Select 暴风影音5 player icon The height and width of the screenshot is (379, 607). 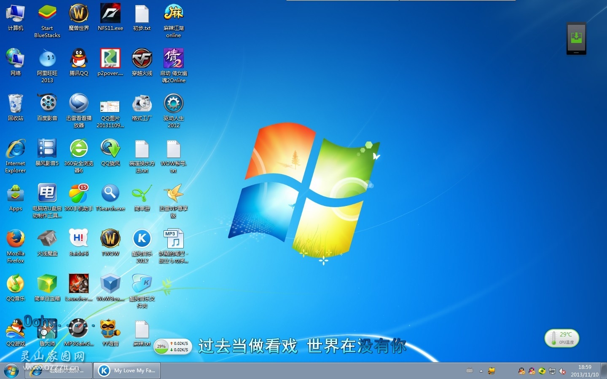(x=47, y=153)
